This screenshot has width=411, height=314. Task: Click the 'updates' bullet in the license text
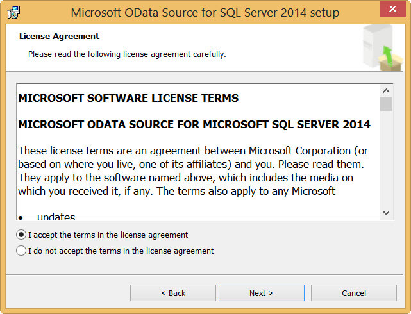tap(56, 217)
